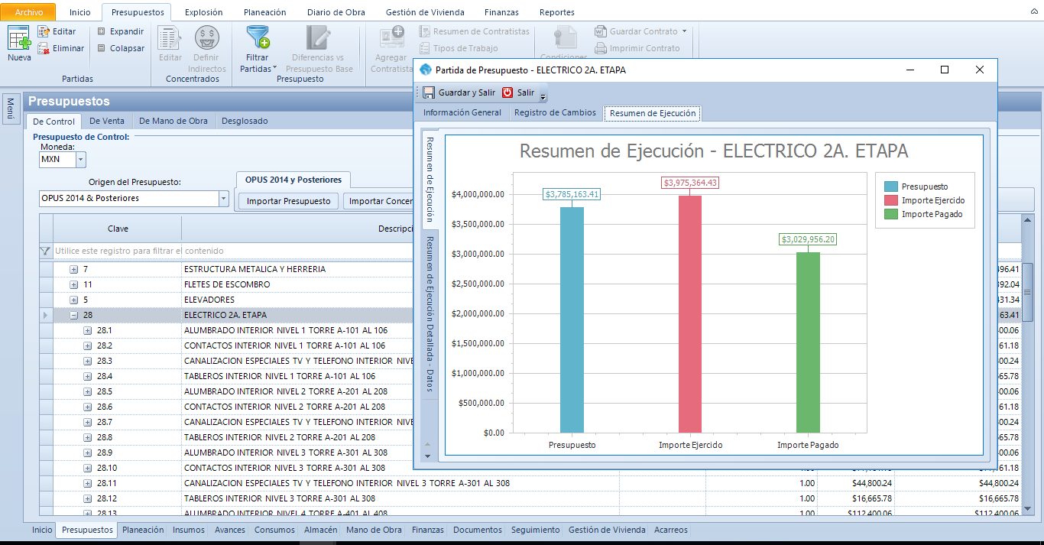Click the Eliminar partida icon
Viewport: 1044px width, 545px height.
pos(44,48)
